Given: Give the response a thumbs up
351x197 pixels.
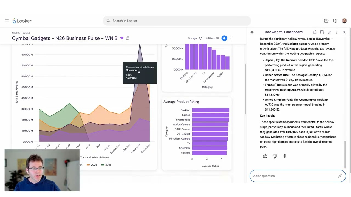Looking at the screenshot, I should tap(265, 156).
